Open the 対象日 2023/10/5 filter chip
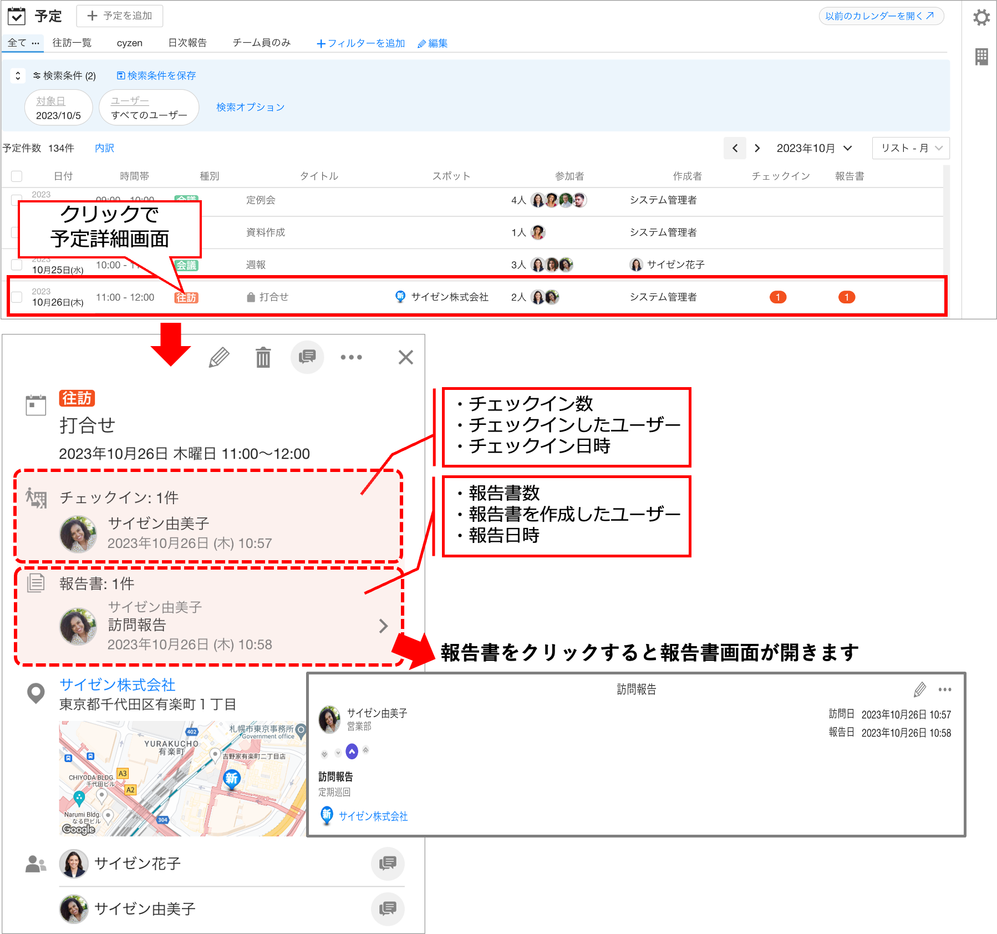This screenshot has height=934, width=997. (x=58, y=108)
